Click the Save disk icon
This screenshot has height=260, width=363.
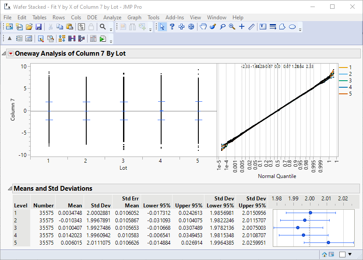38,27
